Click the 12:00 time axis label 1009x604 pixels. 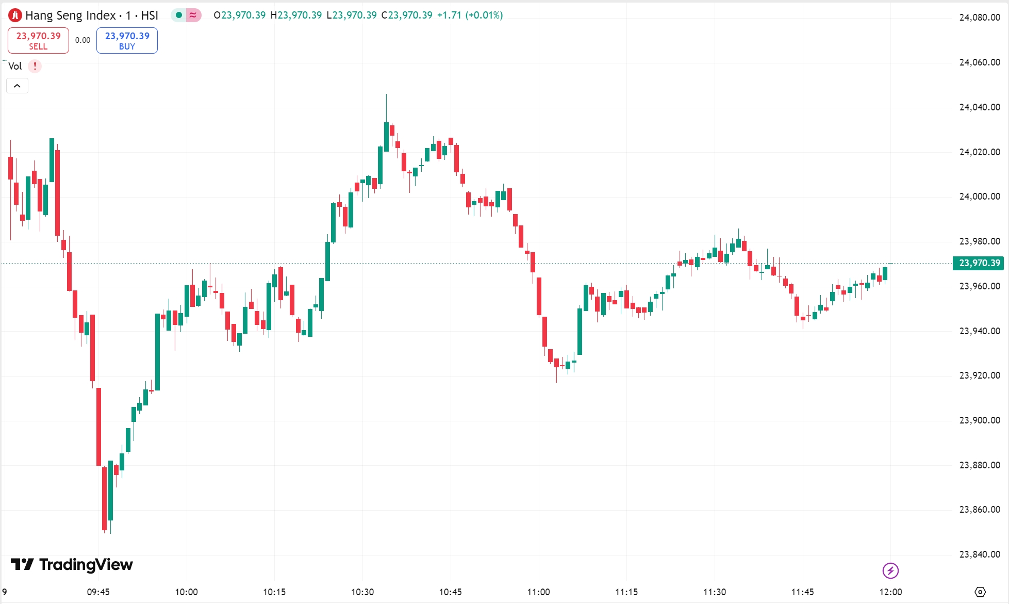pyautogui.click(x=891, y=592)
